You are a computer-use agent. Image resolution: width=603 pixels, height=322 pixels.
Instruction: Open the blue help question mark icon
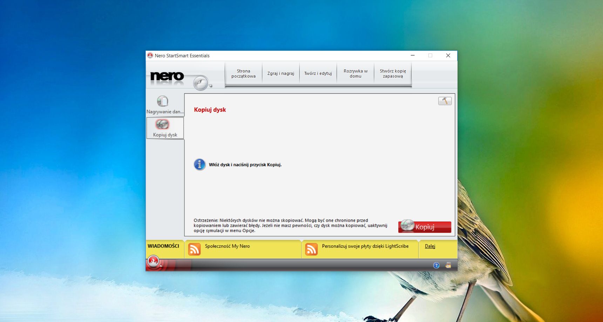[436, 265]
